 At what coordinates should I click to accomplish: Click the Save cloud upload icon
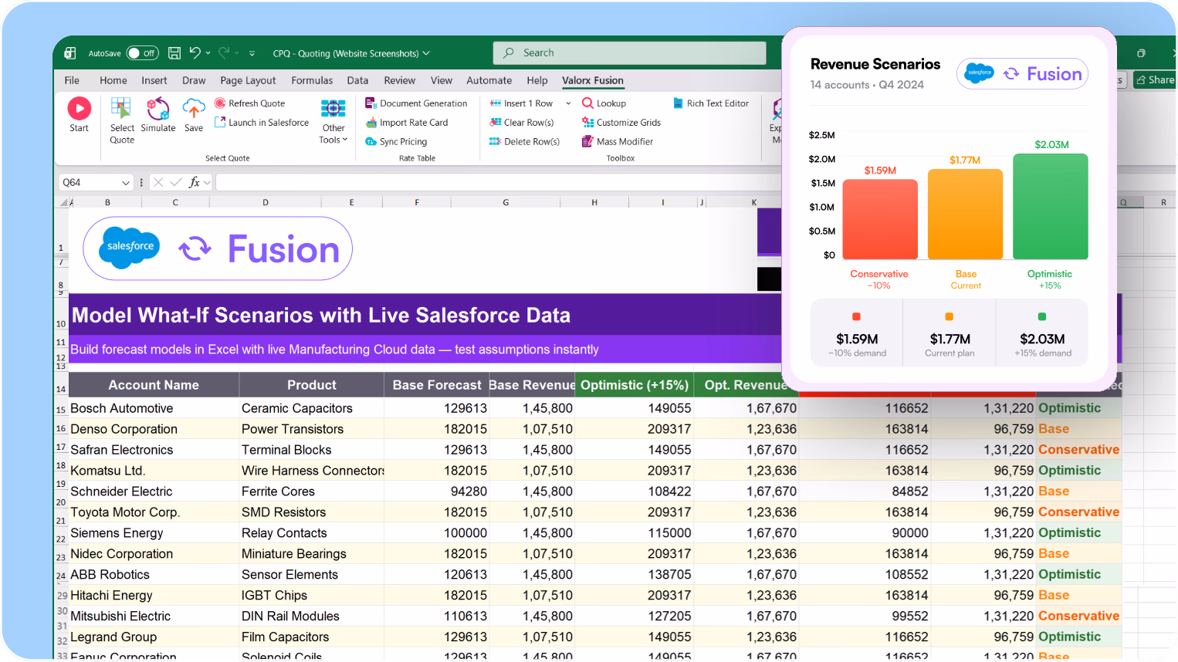click(194, 115)
